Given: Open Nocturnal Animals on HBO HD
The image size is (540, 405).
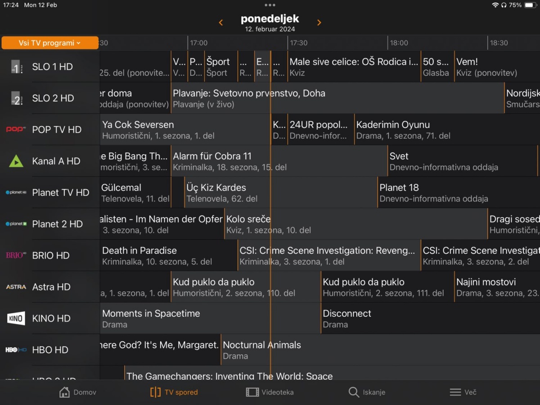Looking at the screenshot, I should click(x=381, y=350).
